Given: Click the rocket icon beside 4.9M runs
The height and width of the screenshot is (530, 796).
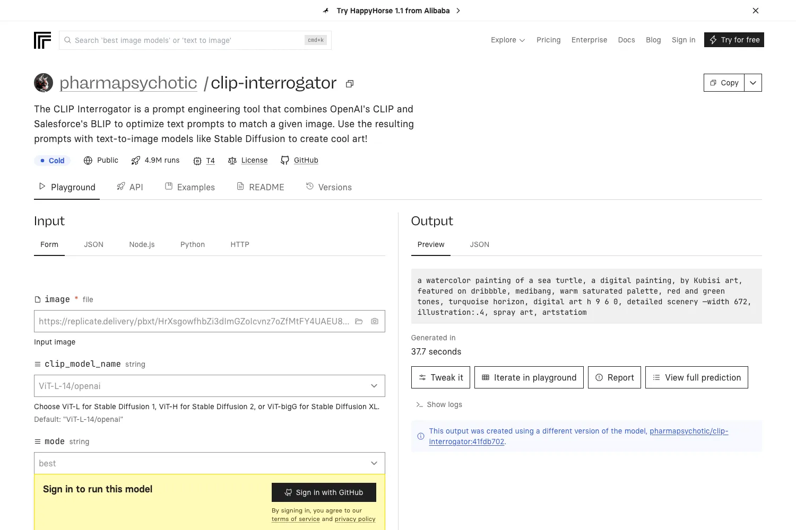Looking at the screenshot, I should tap(136, 161).
